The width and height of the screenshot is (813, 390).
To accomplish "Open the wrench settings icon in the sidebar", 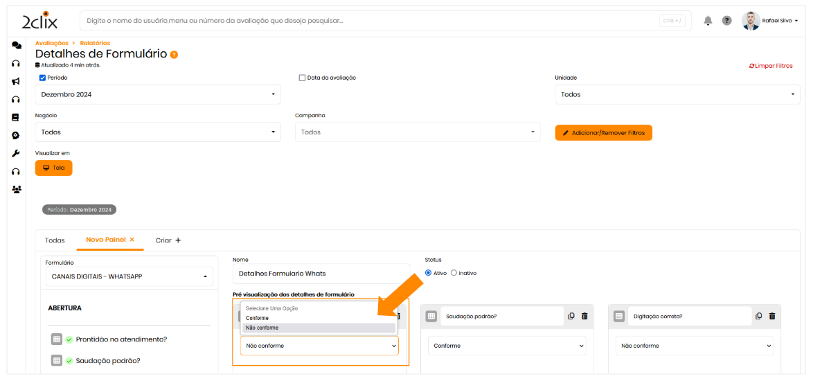I will [16, 153].
